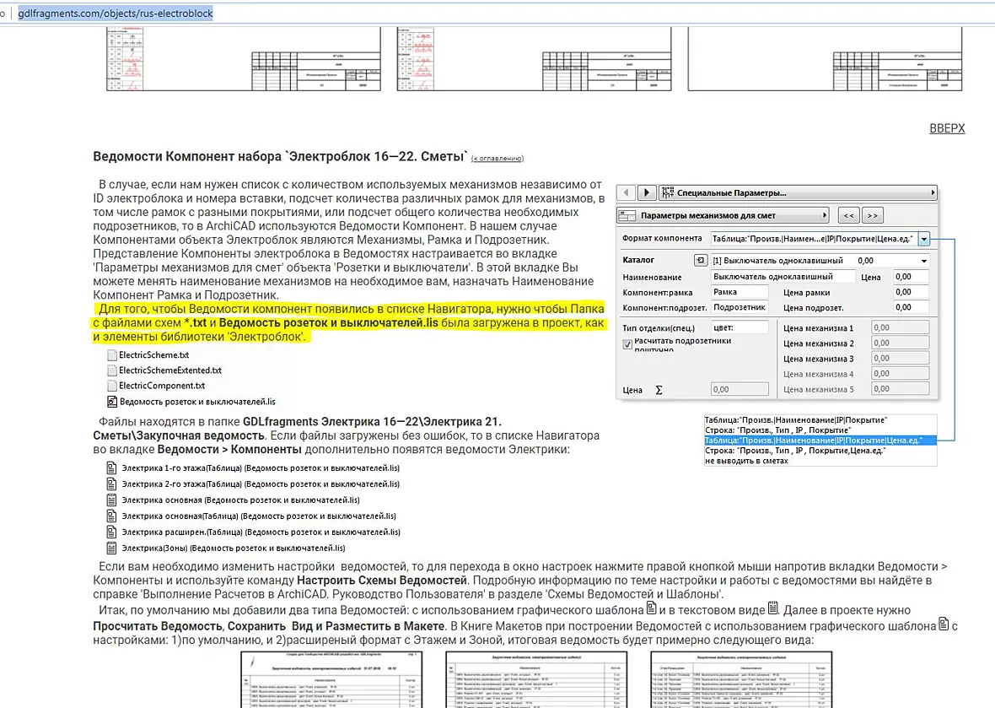
Task: Click the ElectricComponent.txt file name
Action: click(x=162, y=386)
